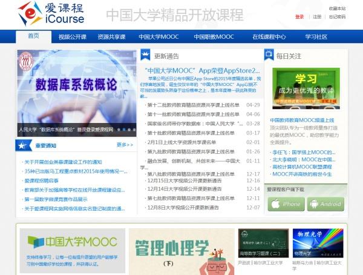Open 中国教师教育MOOC频道上线 link

click(302, 120)
